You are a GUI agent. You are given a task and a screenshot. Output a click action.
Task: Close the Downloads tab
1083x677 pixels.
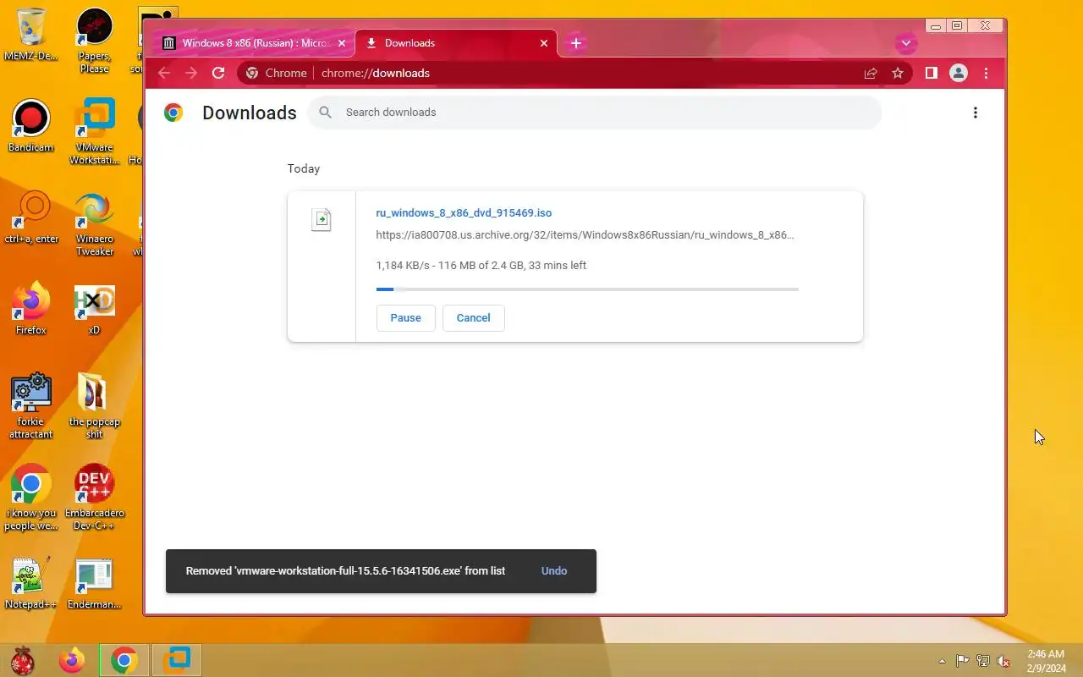click(544, 43)
